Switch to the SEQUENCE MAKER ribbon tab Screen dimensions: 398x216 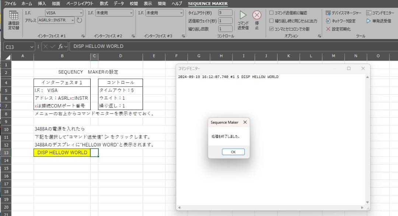pos(207,3)
